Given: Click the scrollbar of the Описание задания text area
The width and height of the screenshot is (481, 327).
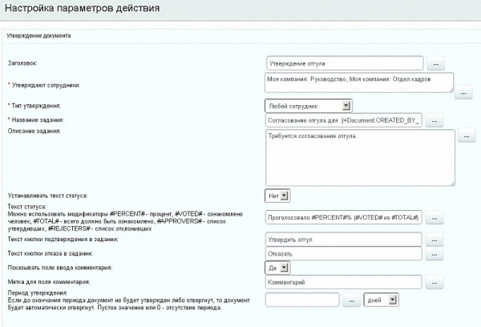Looking at the screenshot, I should 449,158.
